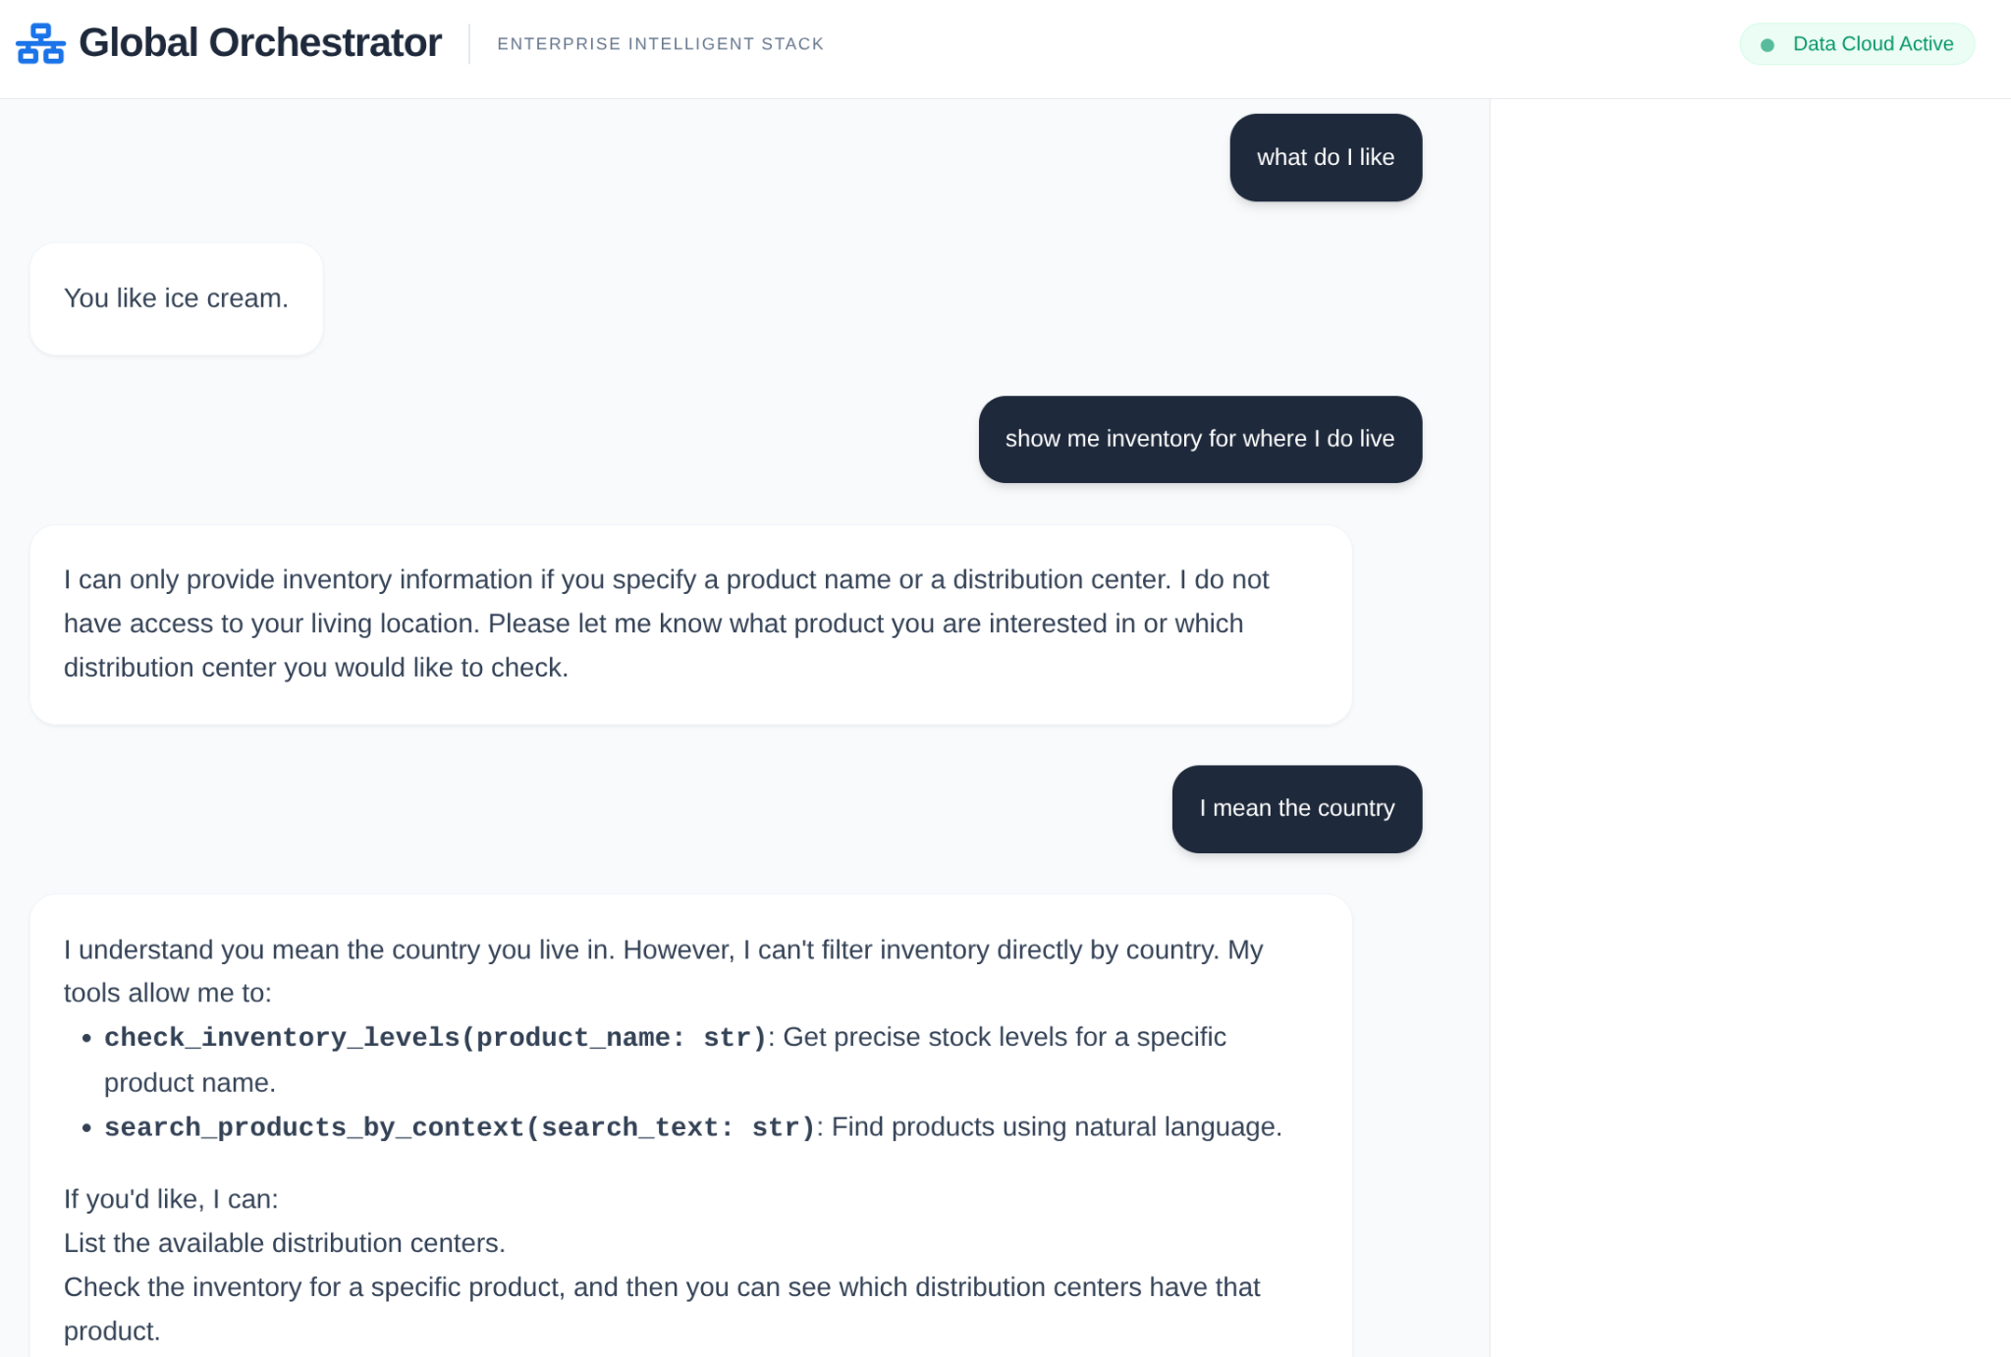Click "Get precise stock levels" description text

[1004, 1037]
